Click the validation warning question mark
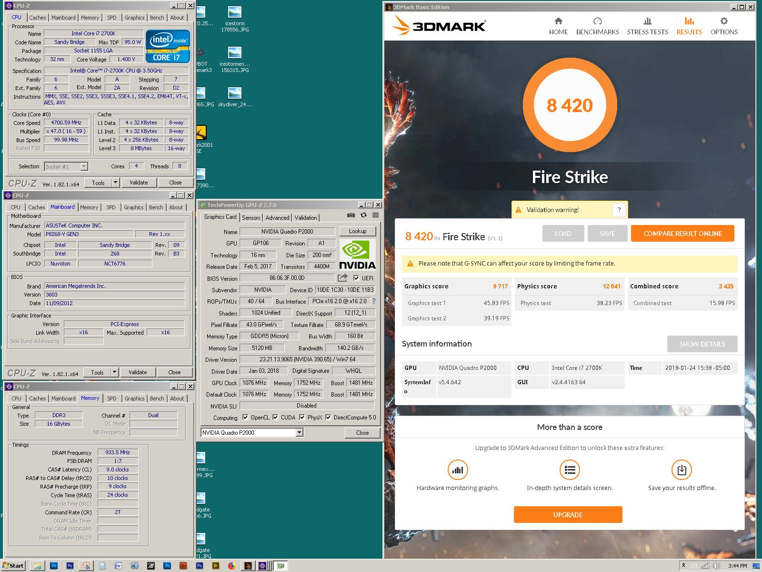The width and height of the screenshot is (762, 572). [619, 210]
